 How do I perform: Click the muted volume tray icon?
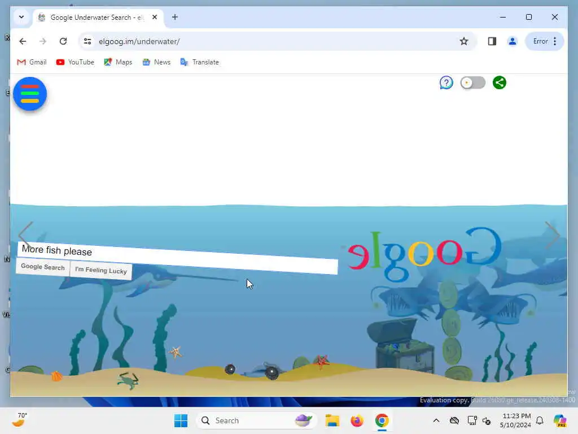click(x=487, y=420)
